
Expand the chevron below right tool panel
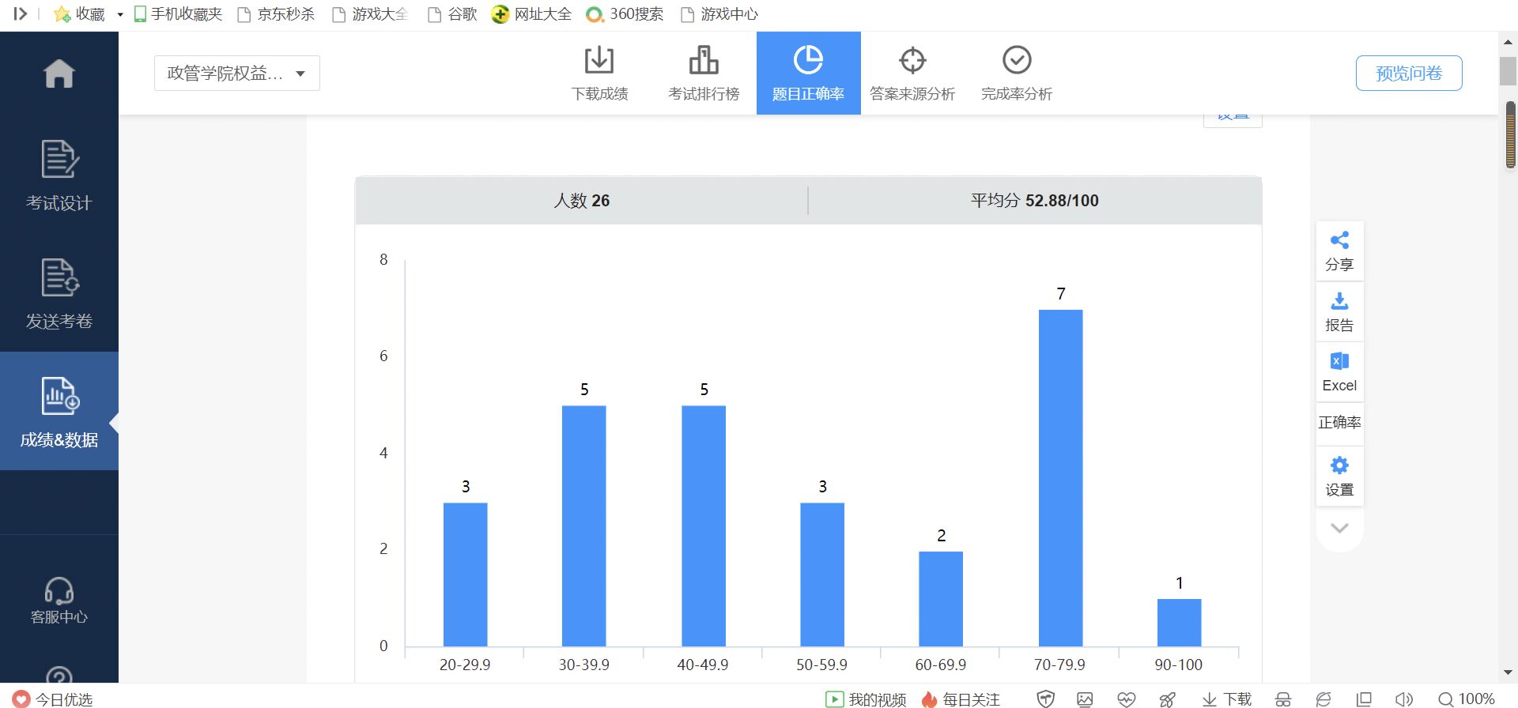pos(1339,528)
